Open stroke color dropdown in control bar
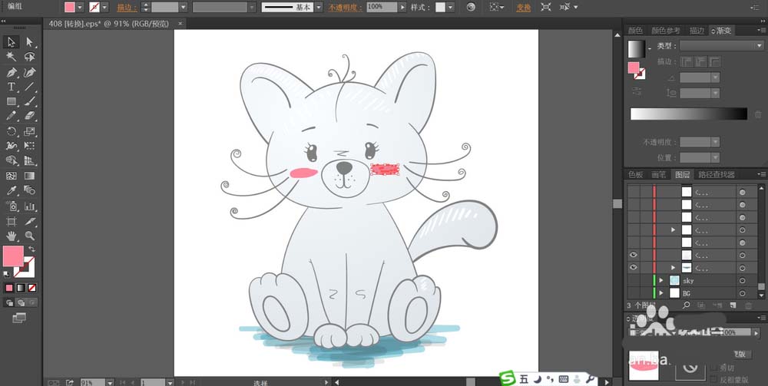The height and width of the screenshot is (386, 768). pyautogui.click(x=104, y=8)
